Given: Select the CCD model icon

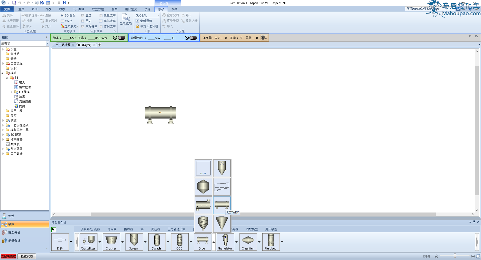Looking at the screenshot, I should pyautogui.click(x=179, y=242).
